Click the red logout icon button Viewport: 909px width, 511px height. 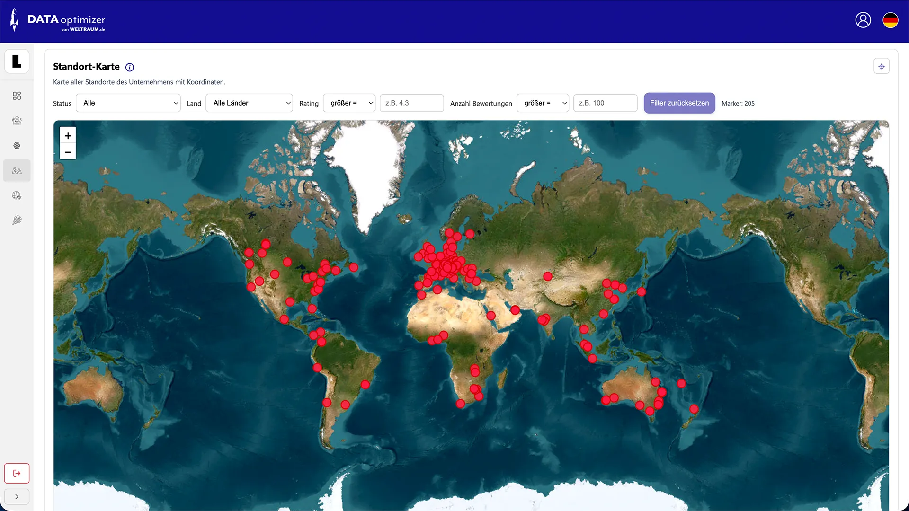(x=17, y=473)
